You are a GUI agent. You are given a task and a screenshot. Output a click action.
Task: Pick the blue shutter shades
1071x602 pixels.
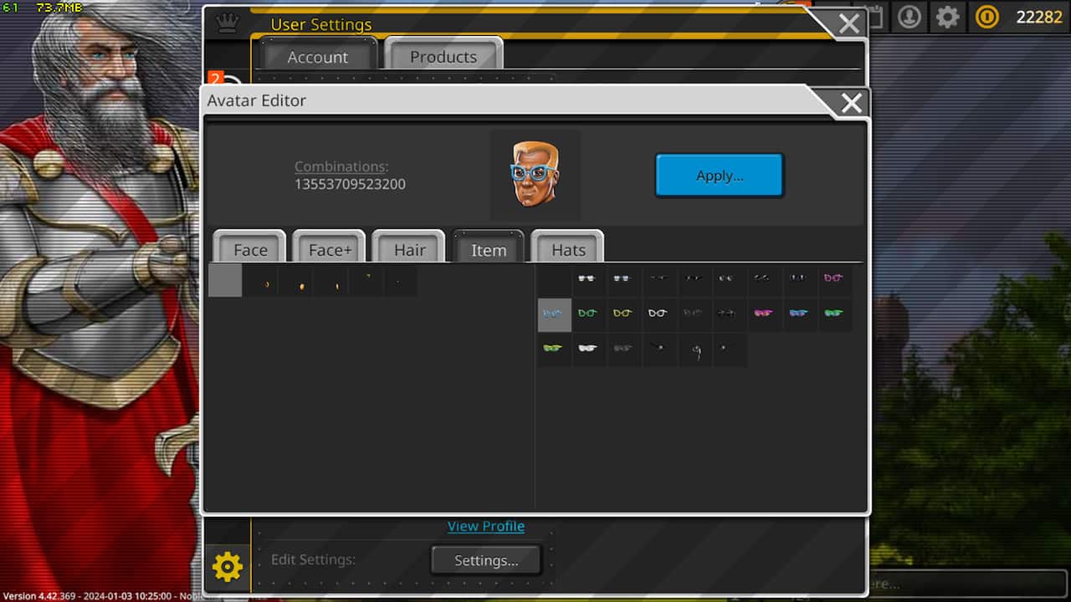tap(798, 314)
